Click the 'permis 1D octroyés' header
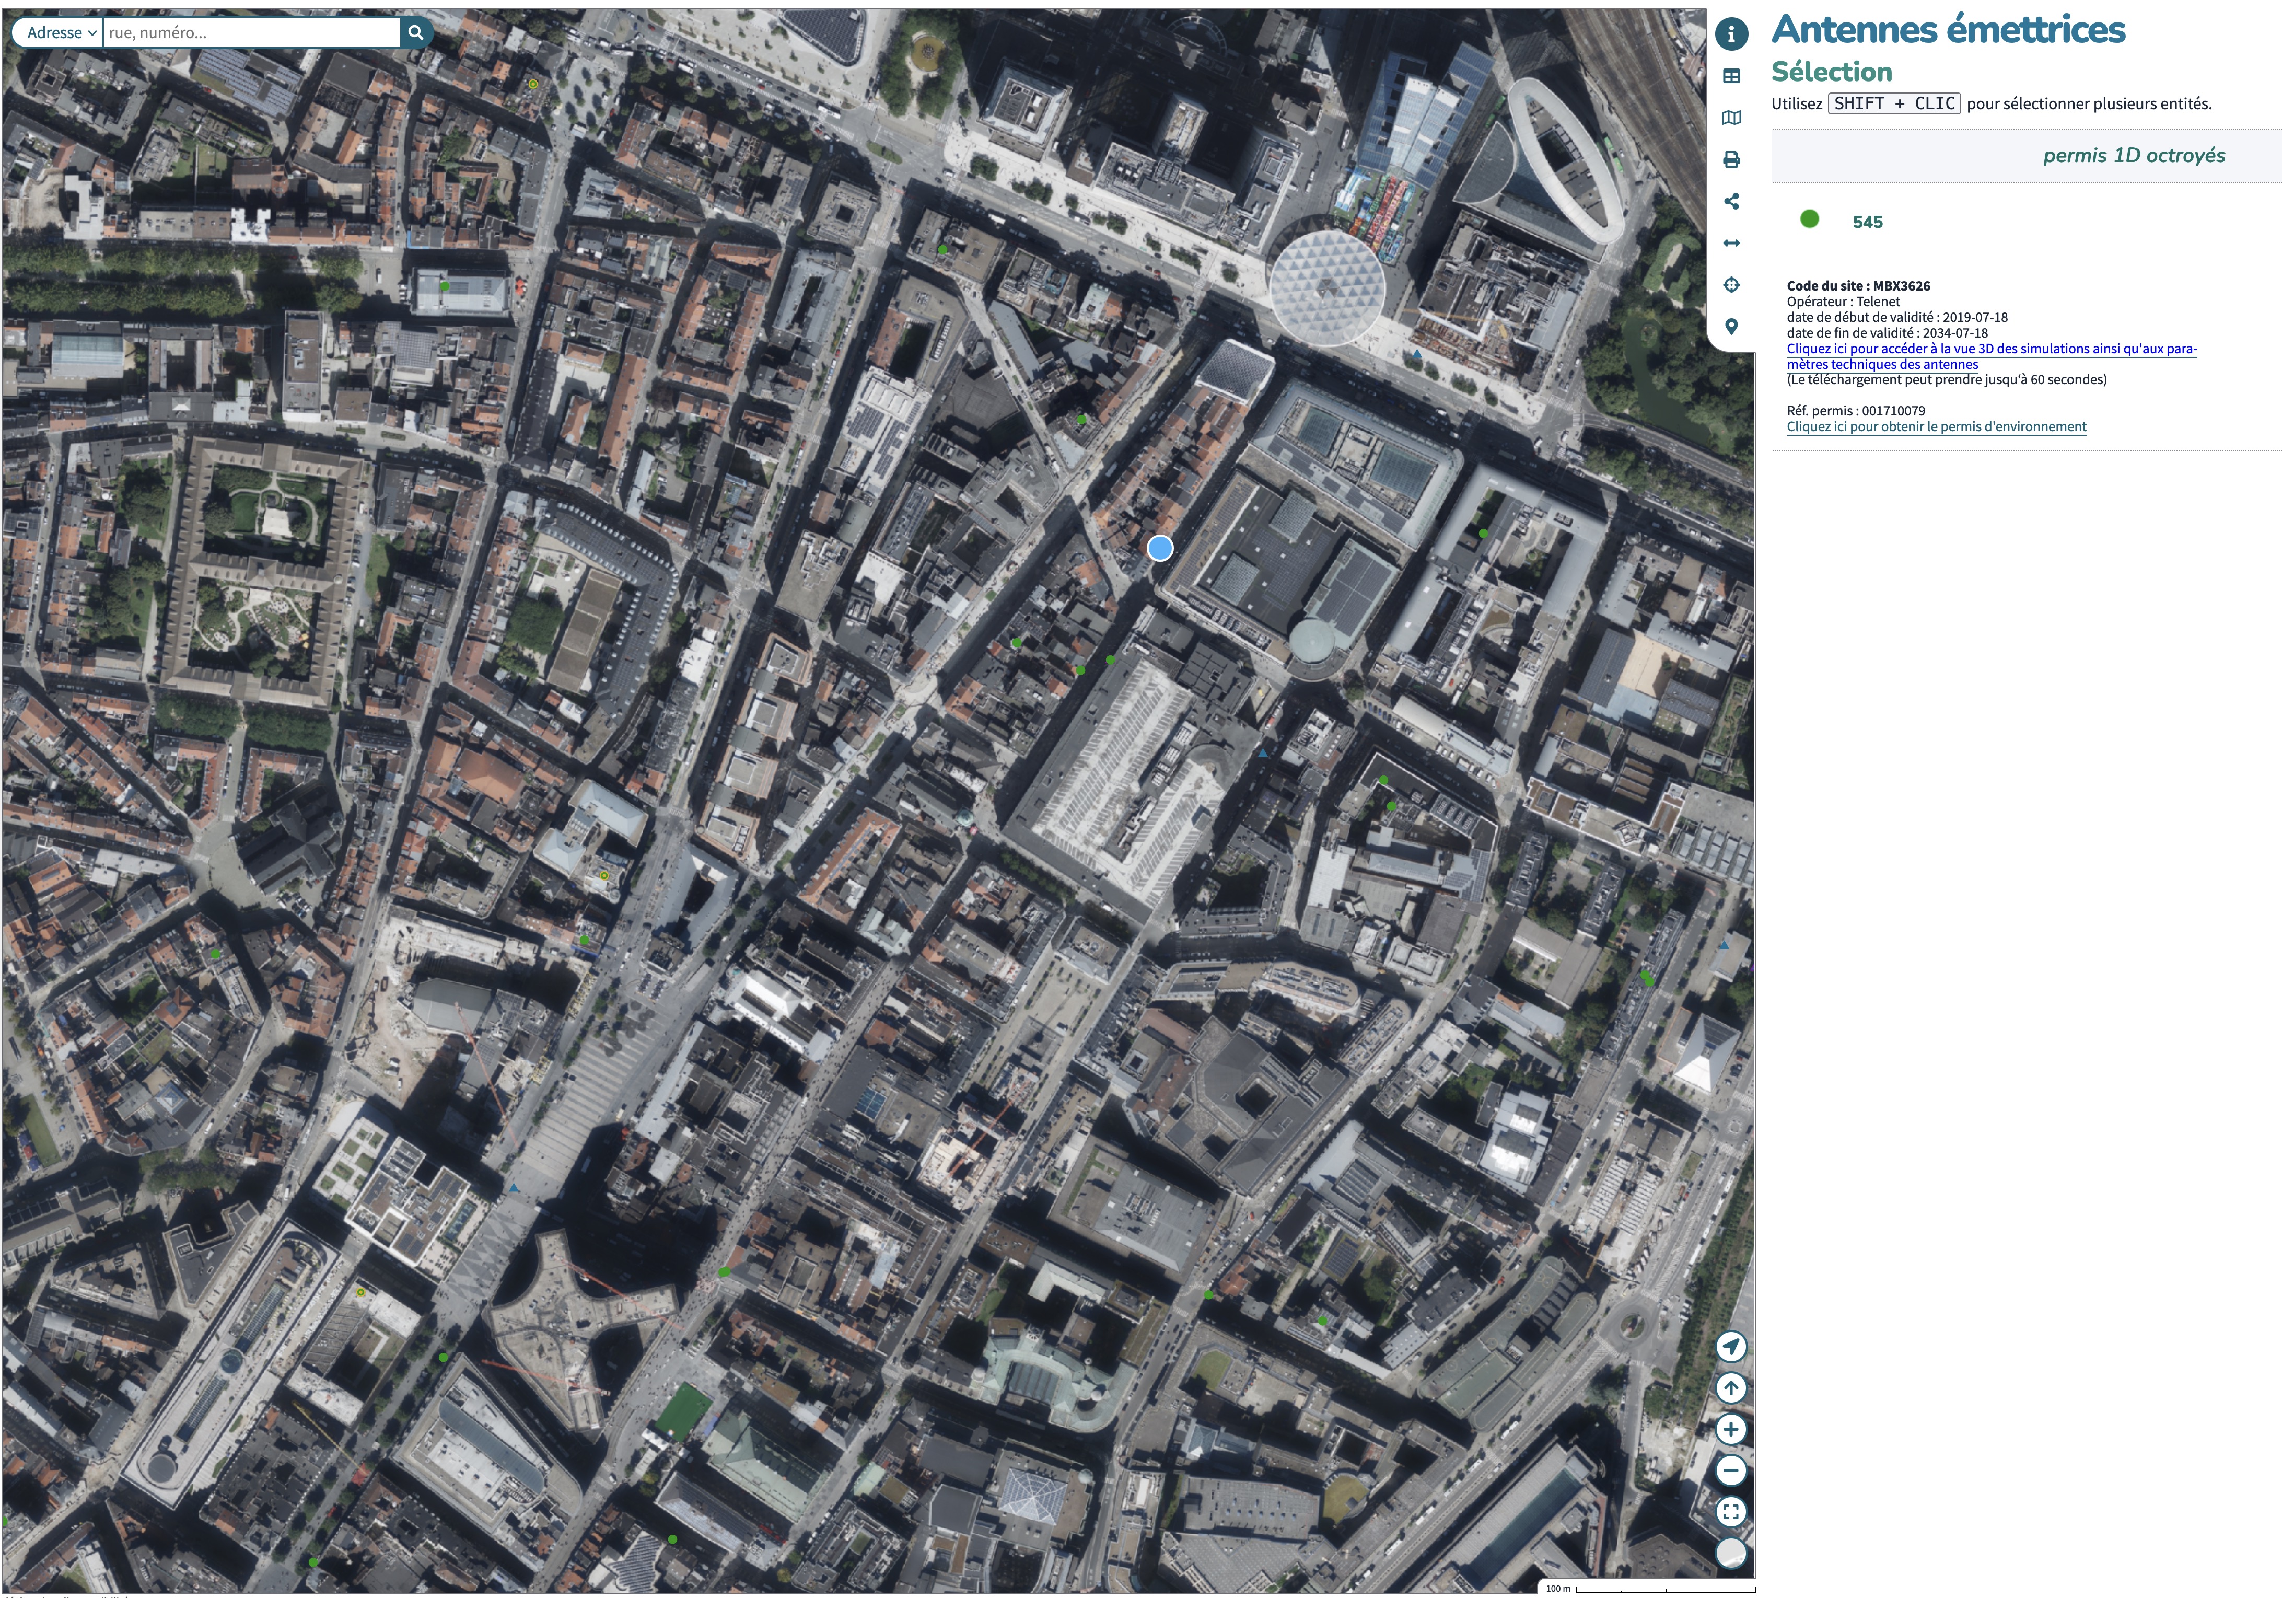Screen dimensions: 2282x1598 click(x=2134, y=155)
